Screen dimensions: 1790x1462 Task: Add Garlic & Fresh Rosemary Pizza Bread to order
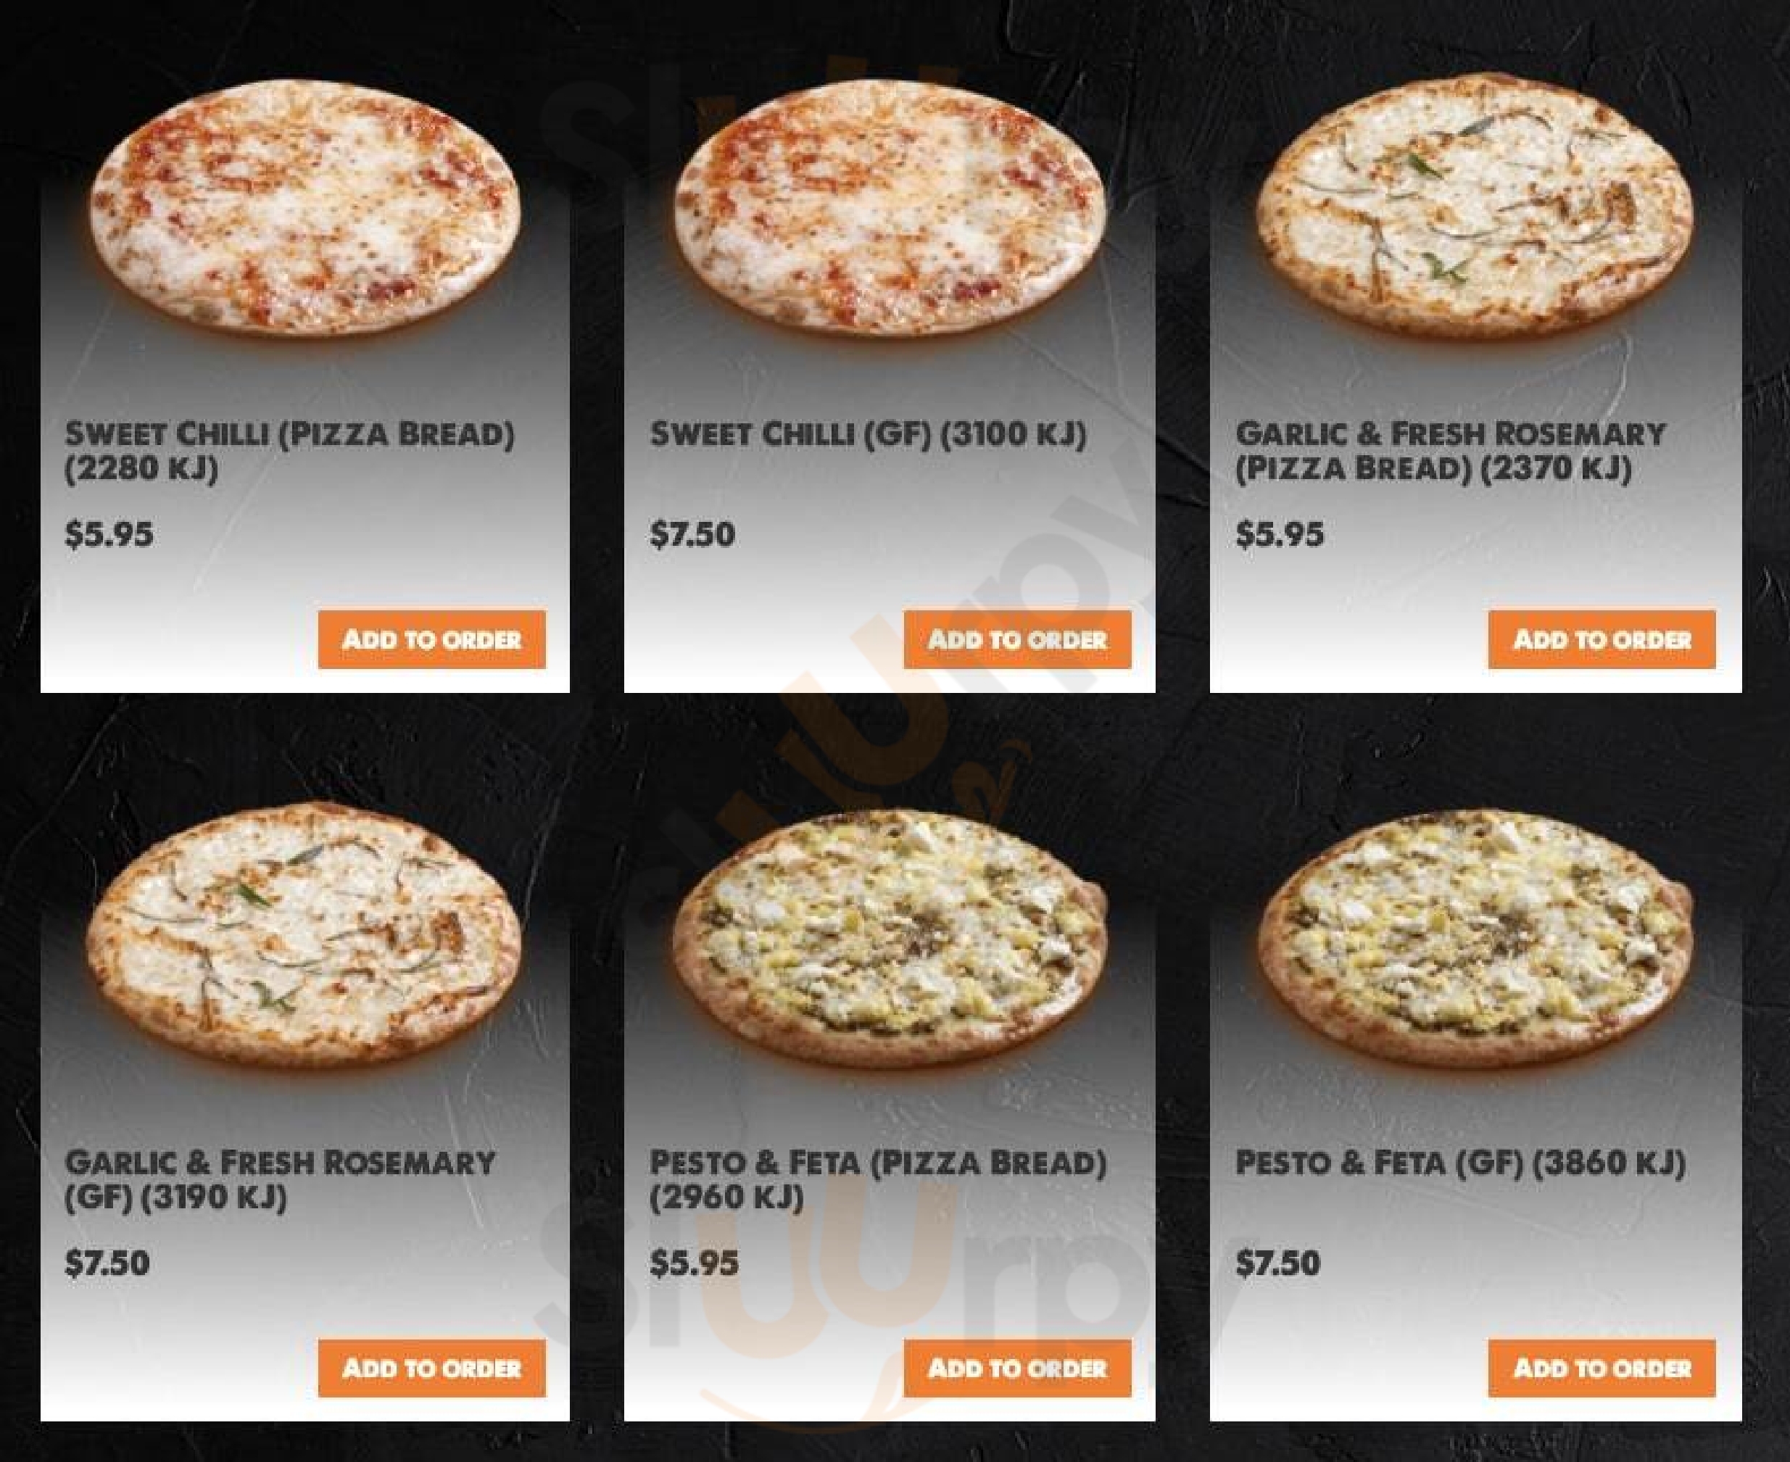tap(1602, 639)
